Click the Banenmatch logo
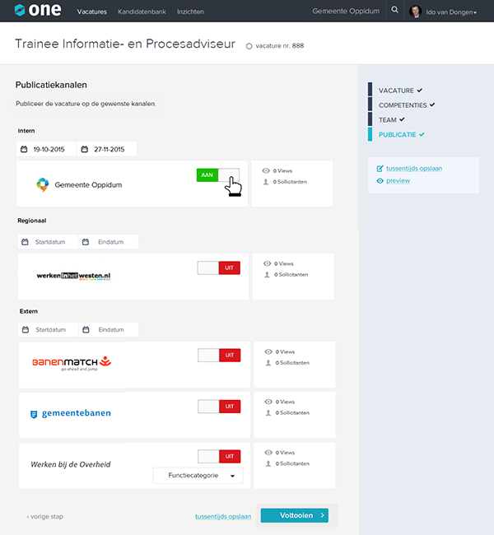Screen dimensions: 494x535 point(71,363)
